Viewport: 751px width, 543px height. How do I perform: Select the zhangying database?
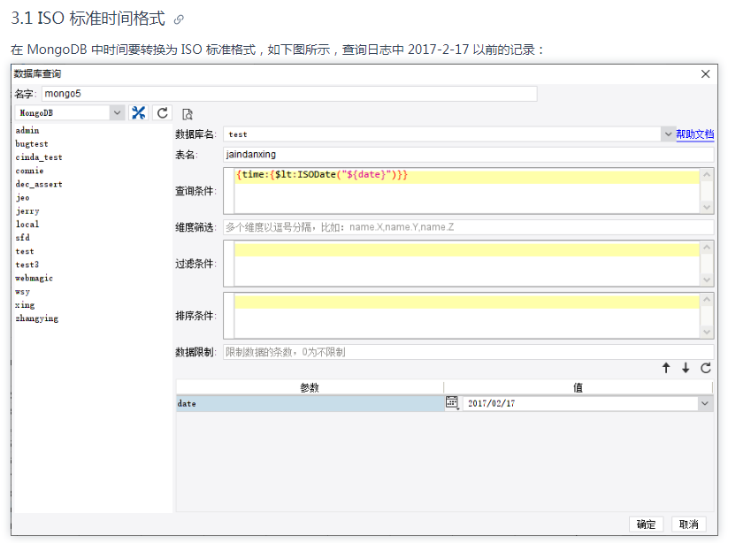pos(37,318)
